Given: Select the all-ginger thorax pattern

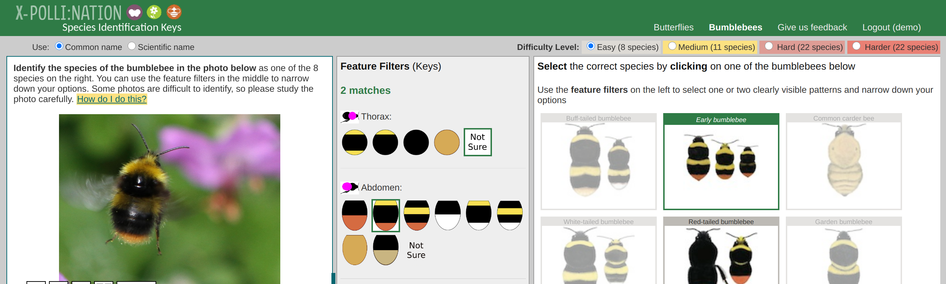Looking at the screenshot, I should point(447,142).
